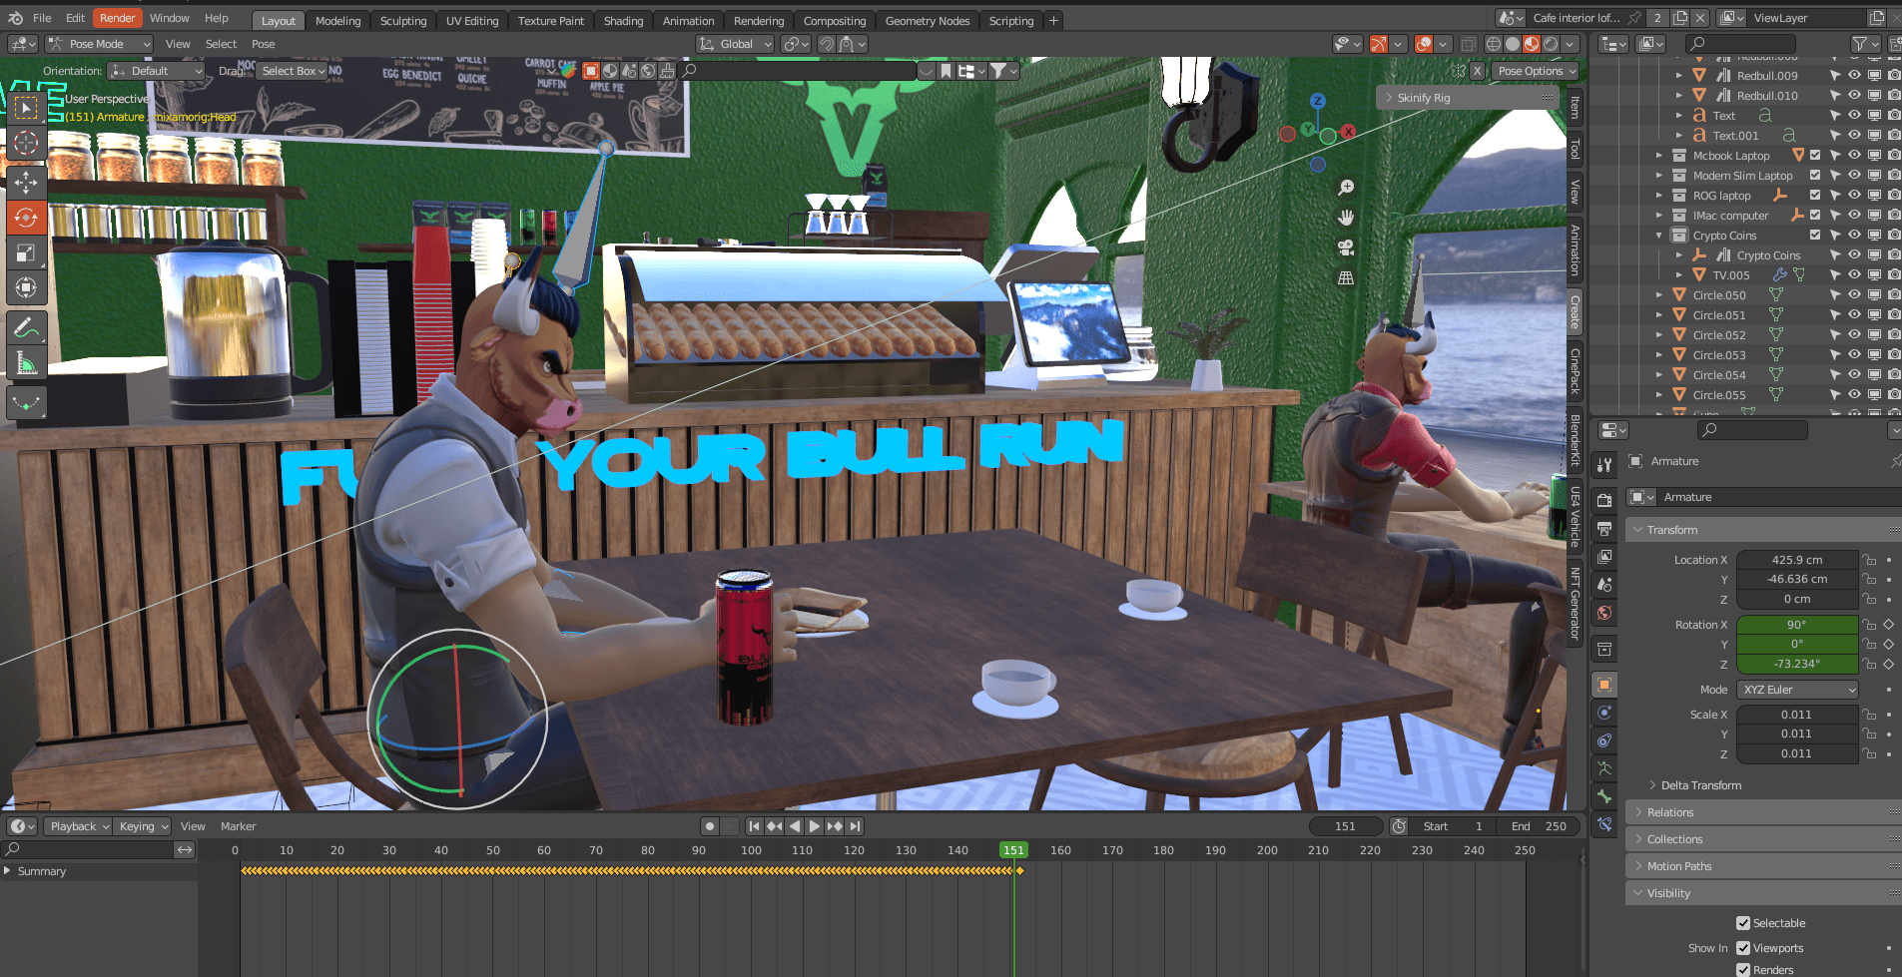
Task: Click Rotation X keyframe diamond
Action: [x=1888, y=625]
